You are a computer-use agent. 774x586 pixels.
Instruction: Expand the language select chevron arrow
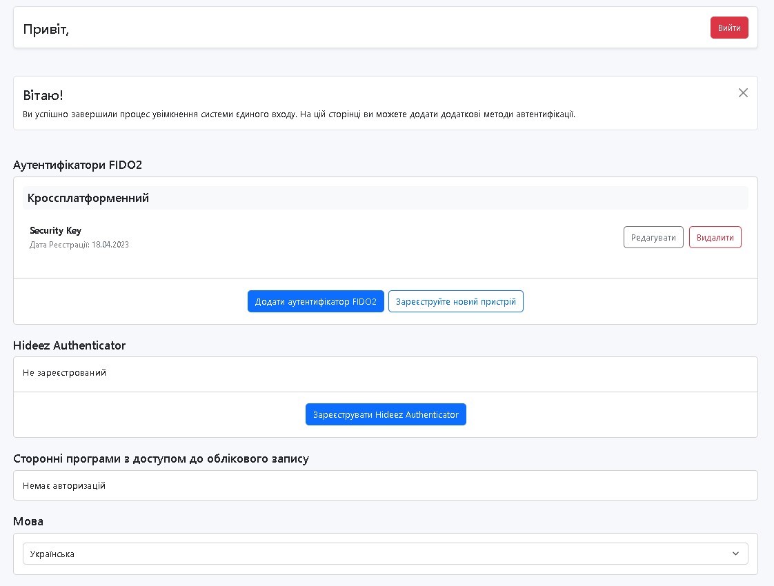pyautogui.click(x=735, y=554)
